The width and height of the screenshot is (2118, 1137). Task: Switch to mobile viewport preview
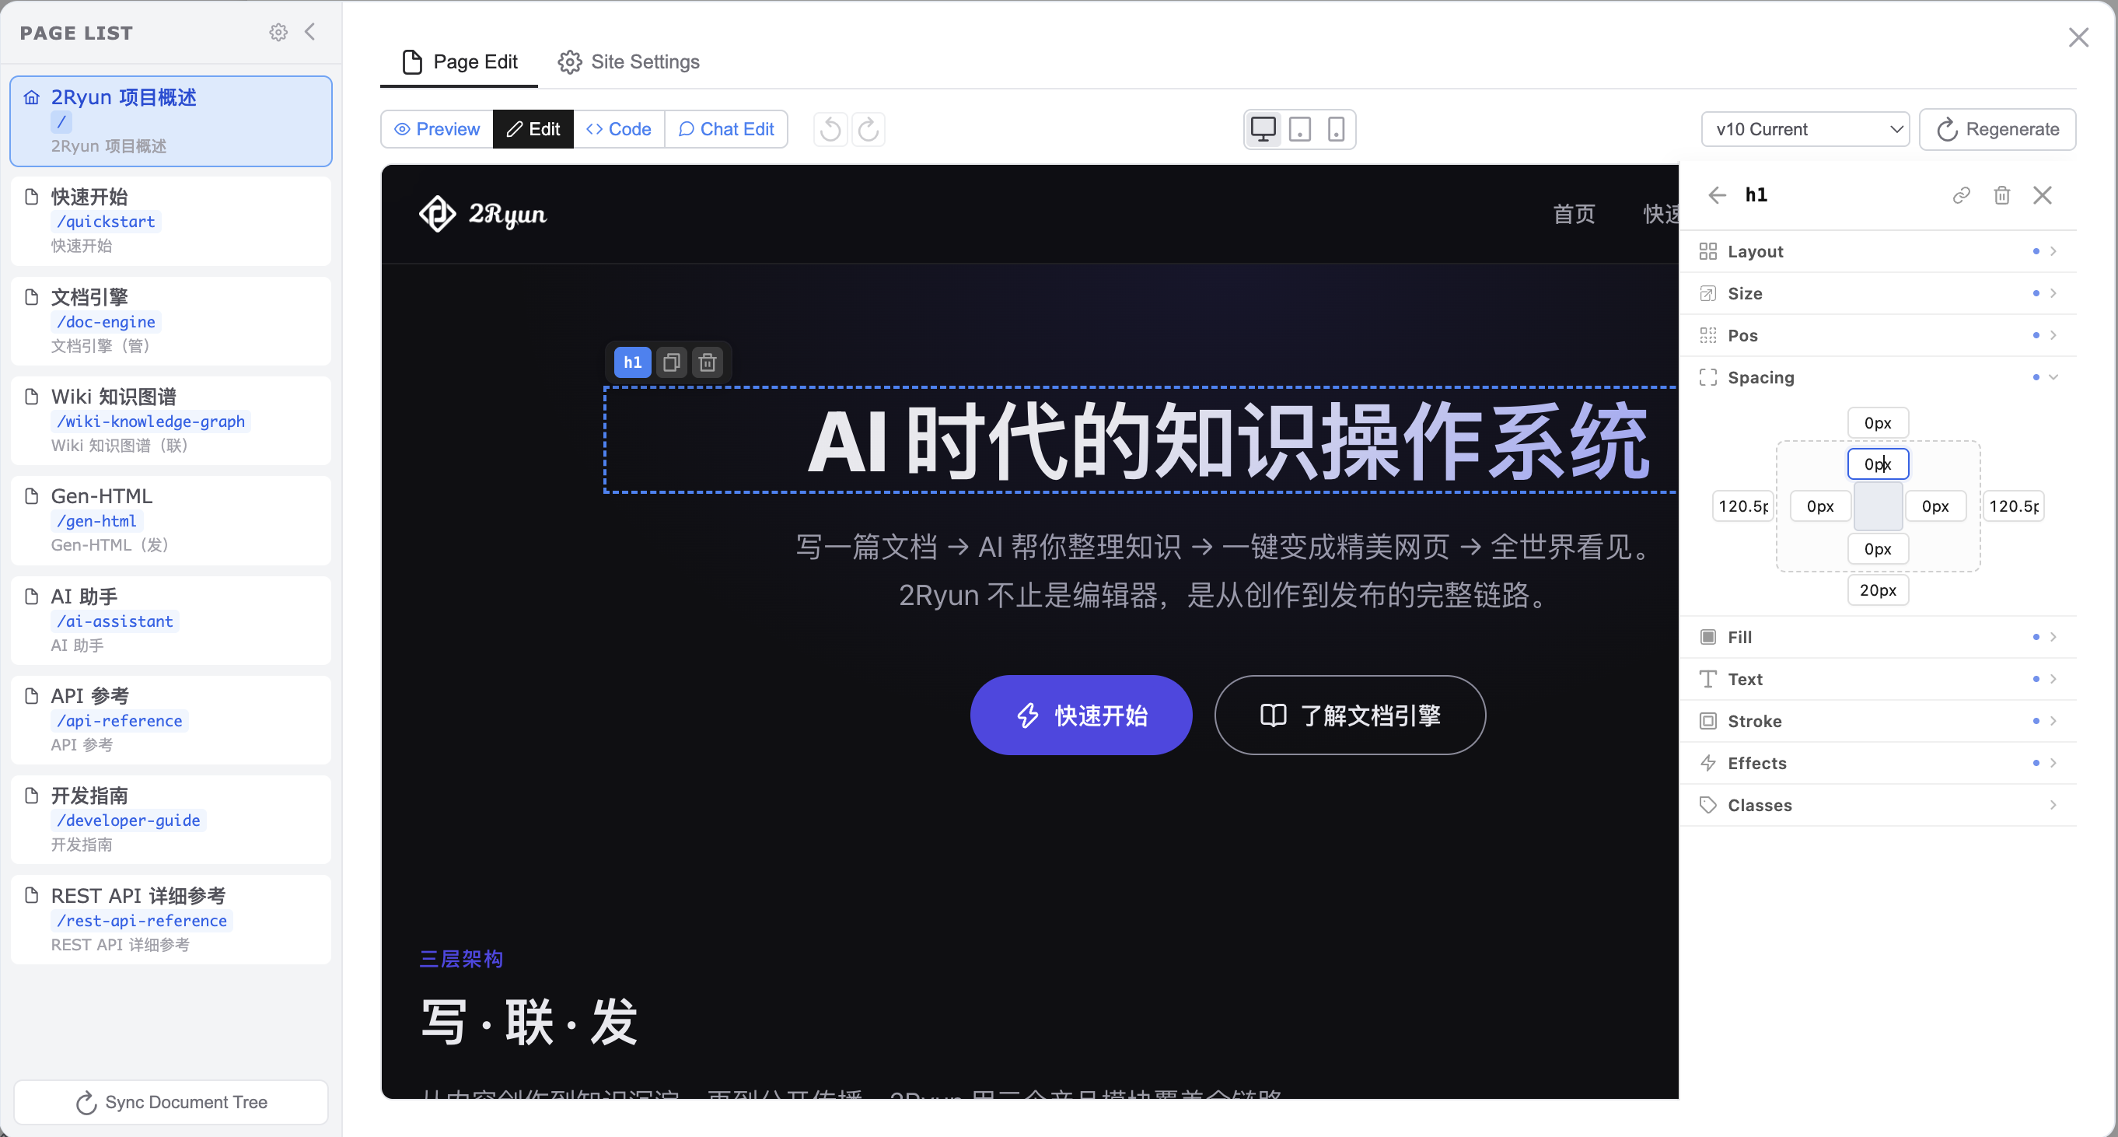tap(1336, 129)
